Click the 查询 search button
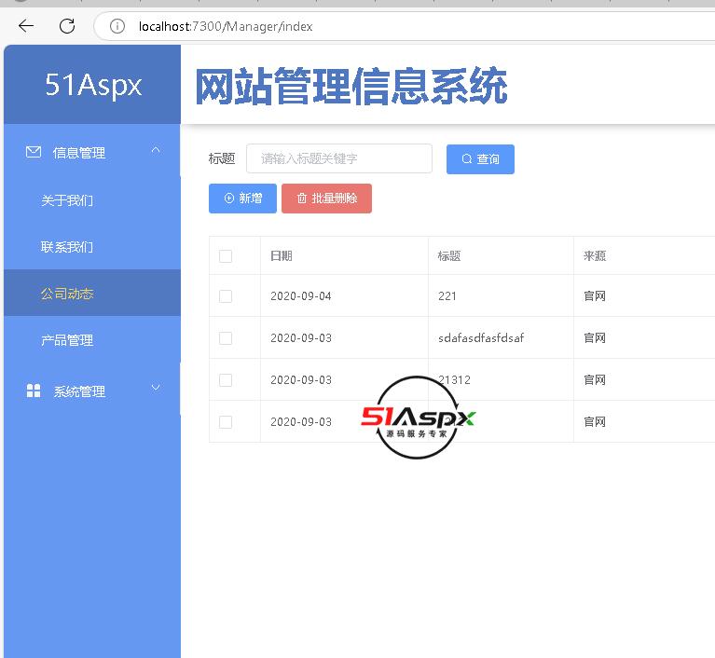This screenshot has height=658, width=715. tap(480, 159)
